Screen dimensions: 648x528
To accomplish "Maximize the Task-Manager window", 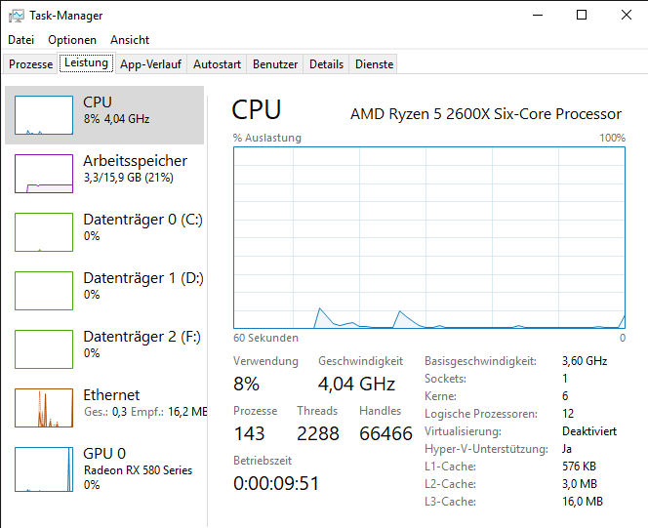I will tap(582, 16).
